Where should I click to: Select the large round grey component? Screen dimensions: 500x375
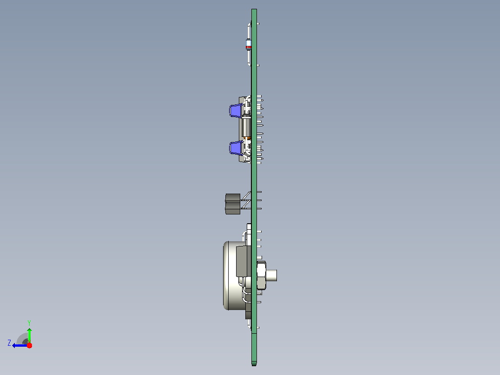(x=234, y=275)
